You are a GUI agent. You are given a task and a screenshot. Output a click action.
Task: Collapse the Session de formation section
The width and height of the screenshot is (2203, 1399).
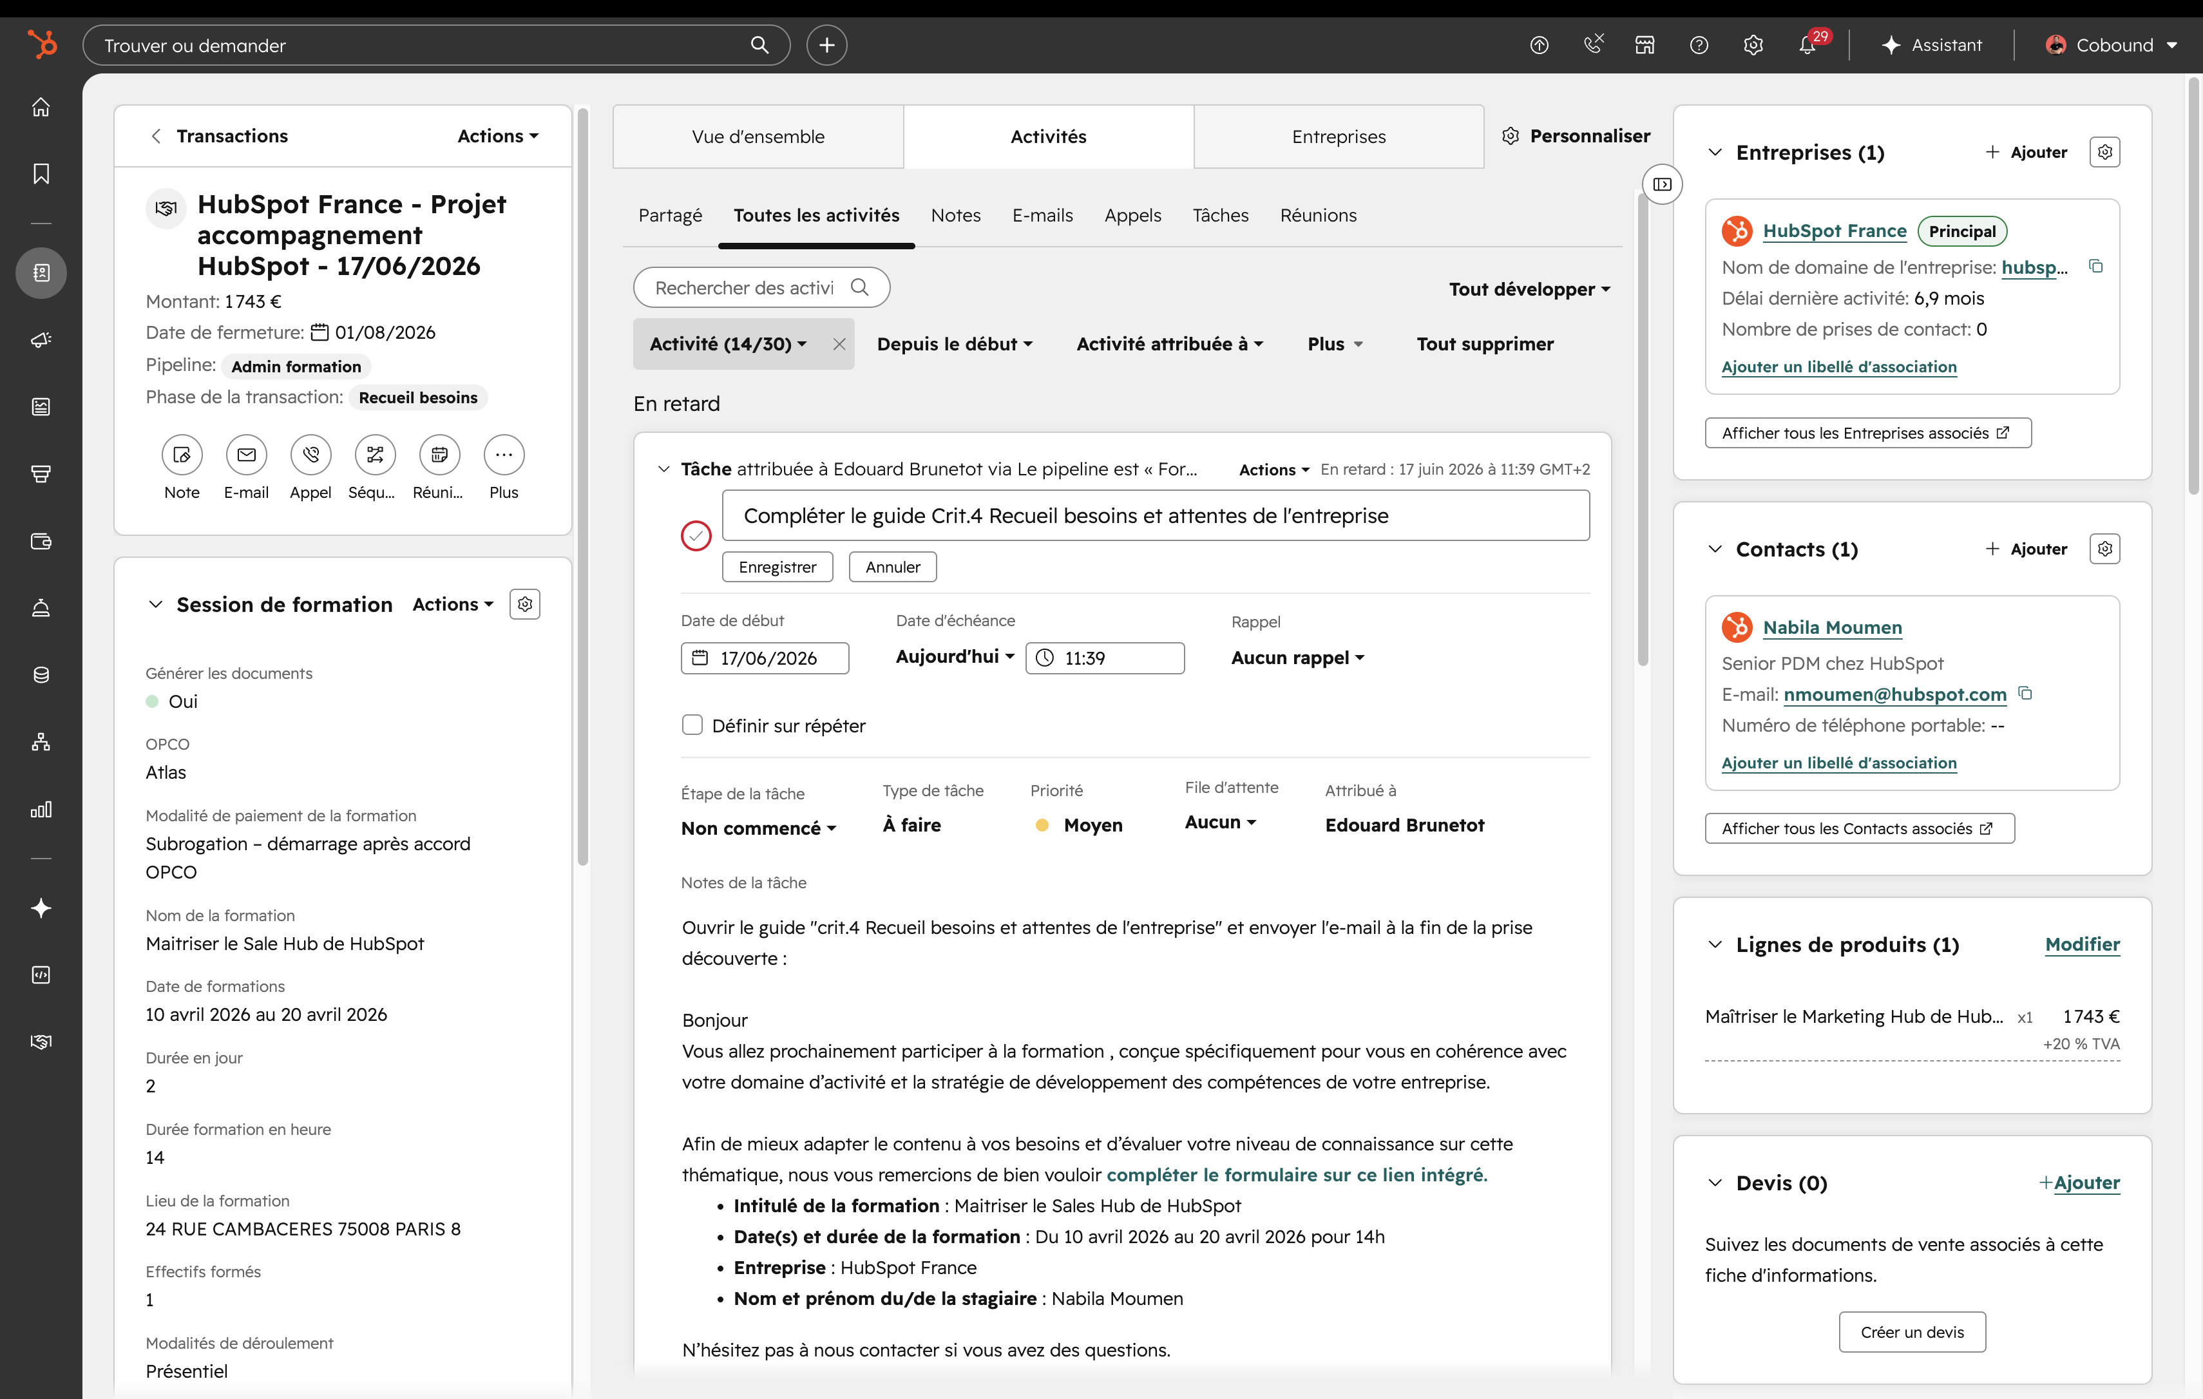(x=155, y=604)
